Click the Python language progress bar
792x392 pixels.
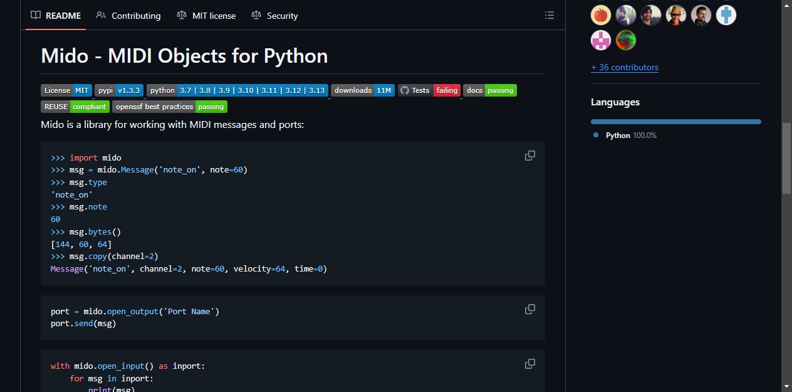(x=676, y=122)
